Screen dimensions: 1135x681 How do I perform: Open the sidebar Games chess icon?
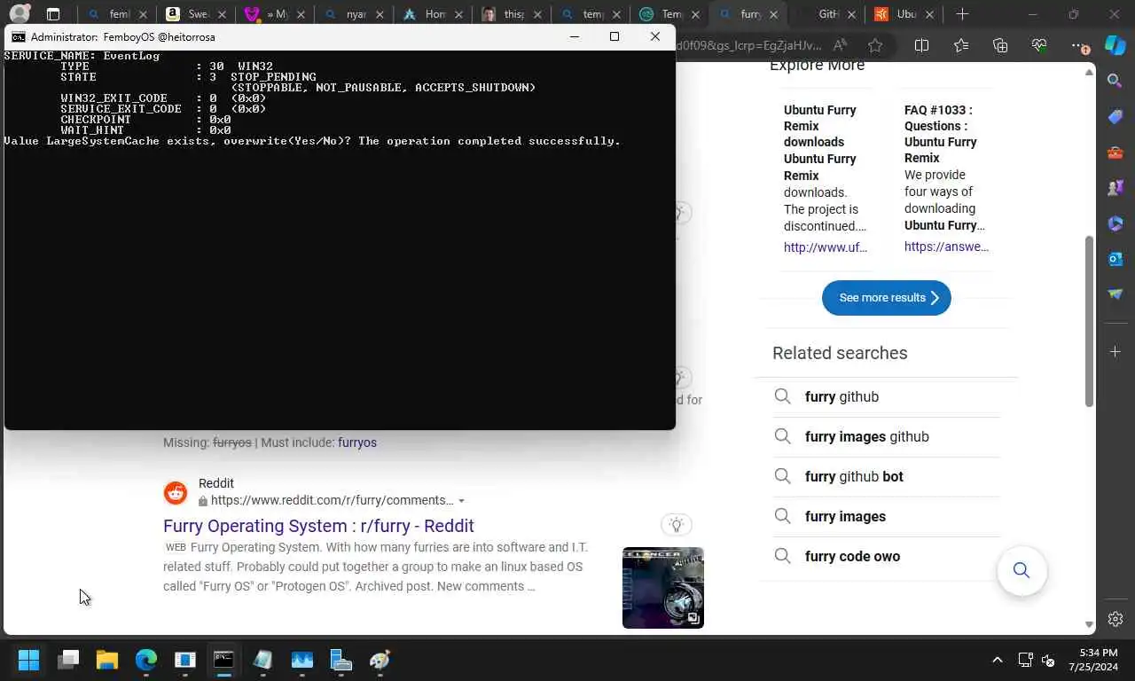[x=1115, y=187]
